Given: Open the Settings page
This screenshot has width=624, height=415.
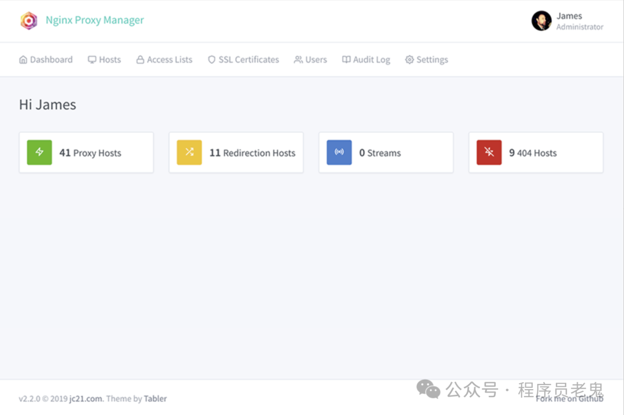Looking at the screenshot, I should pos(426,59).
